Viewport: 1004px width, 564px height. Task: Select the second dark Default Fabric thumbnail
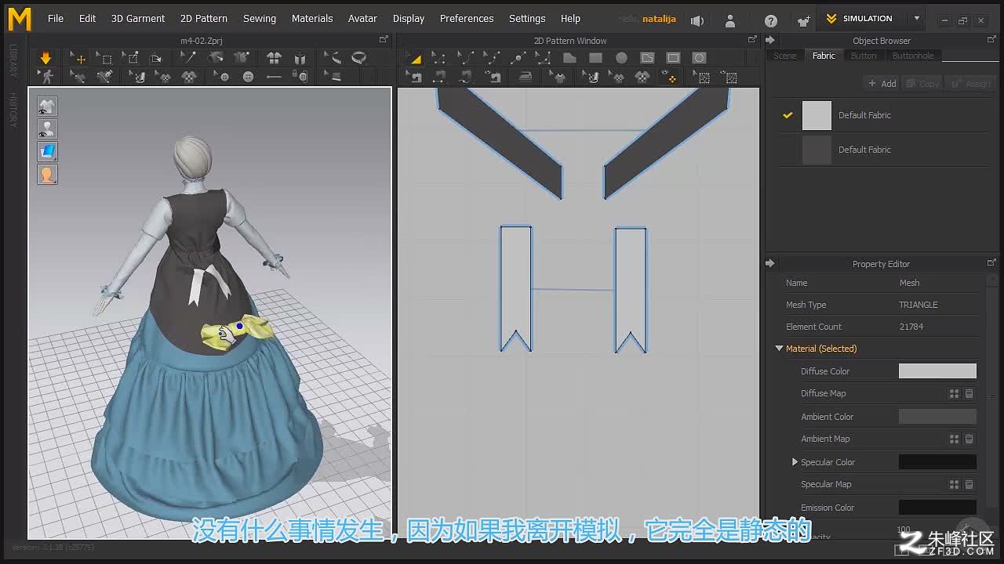tap(817, 150)
